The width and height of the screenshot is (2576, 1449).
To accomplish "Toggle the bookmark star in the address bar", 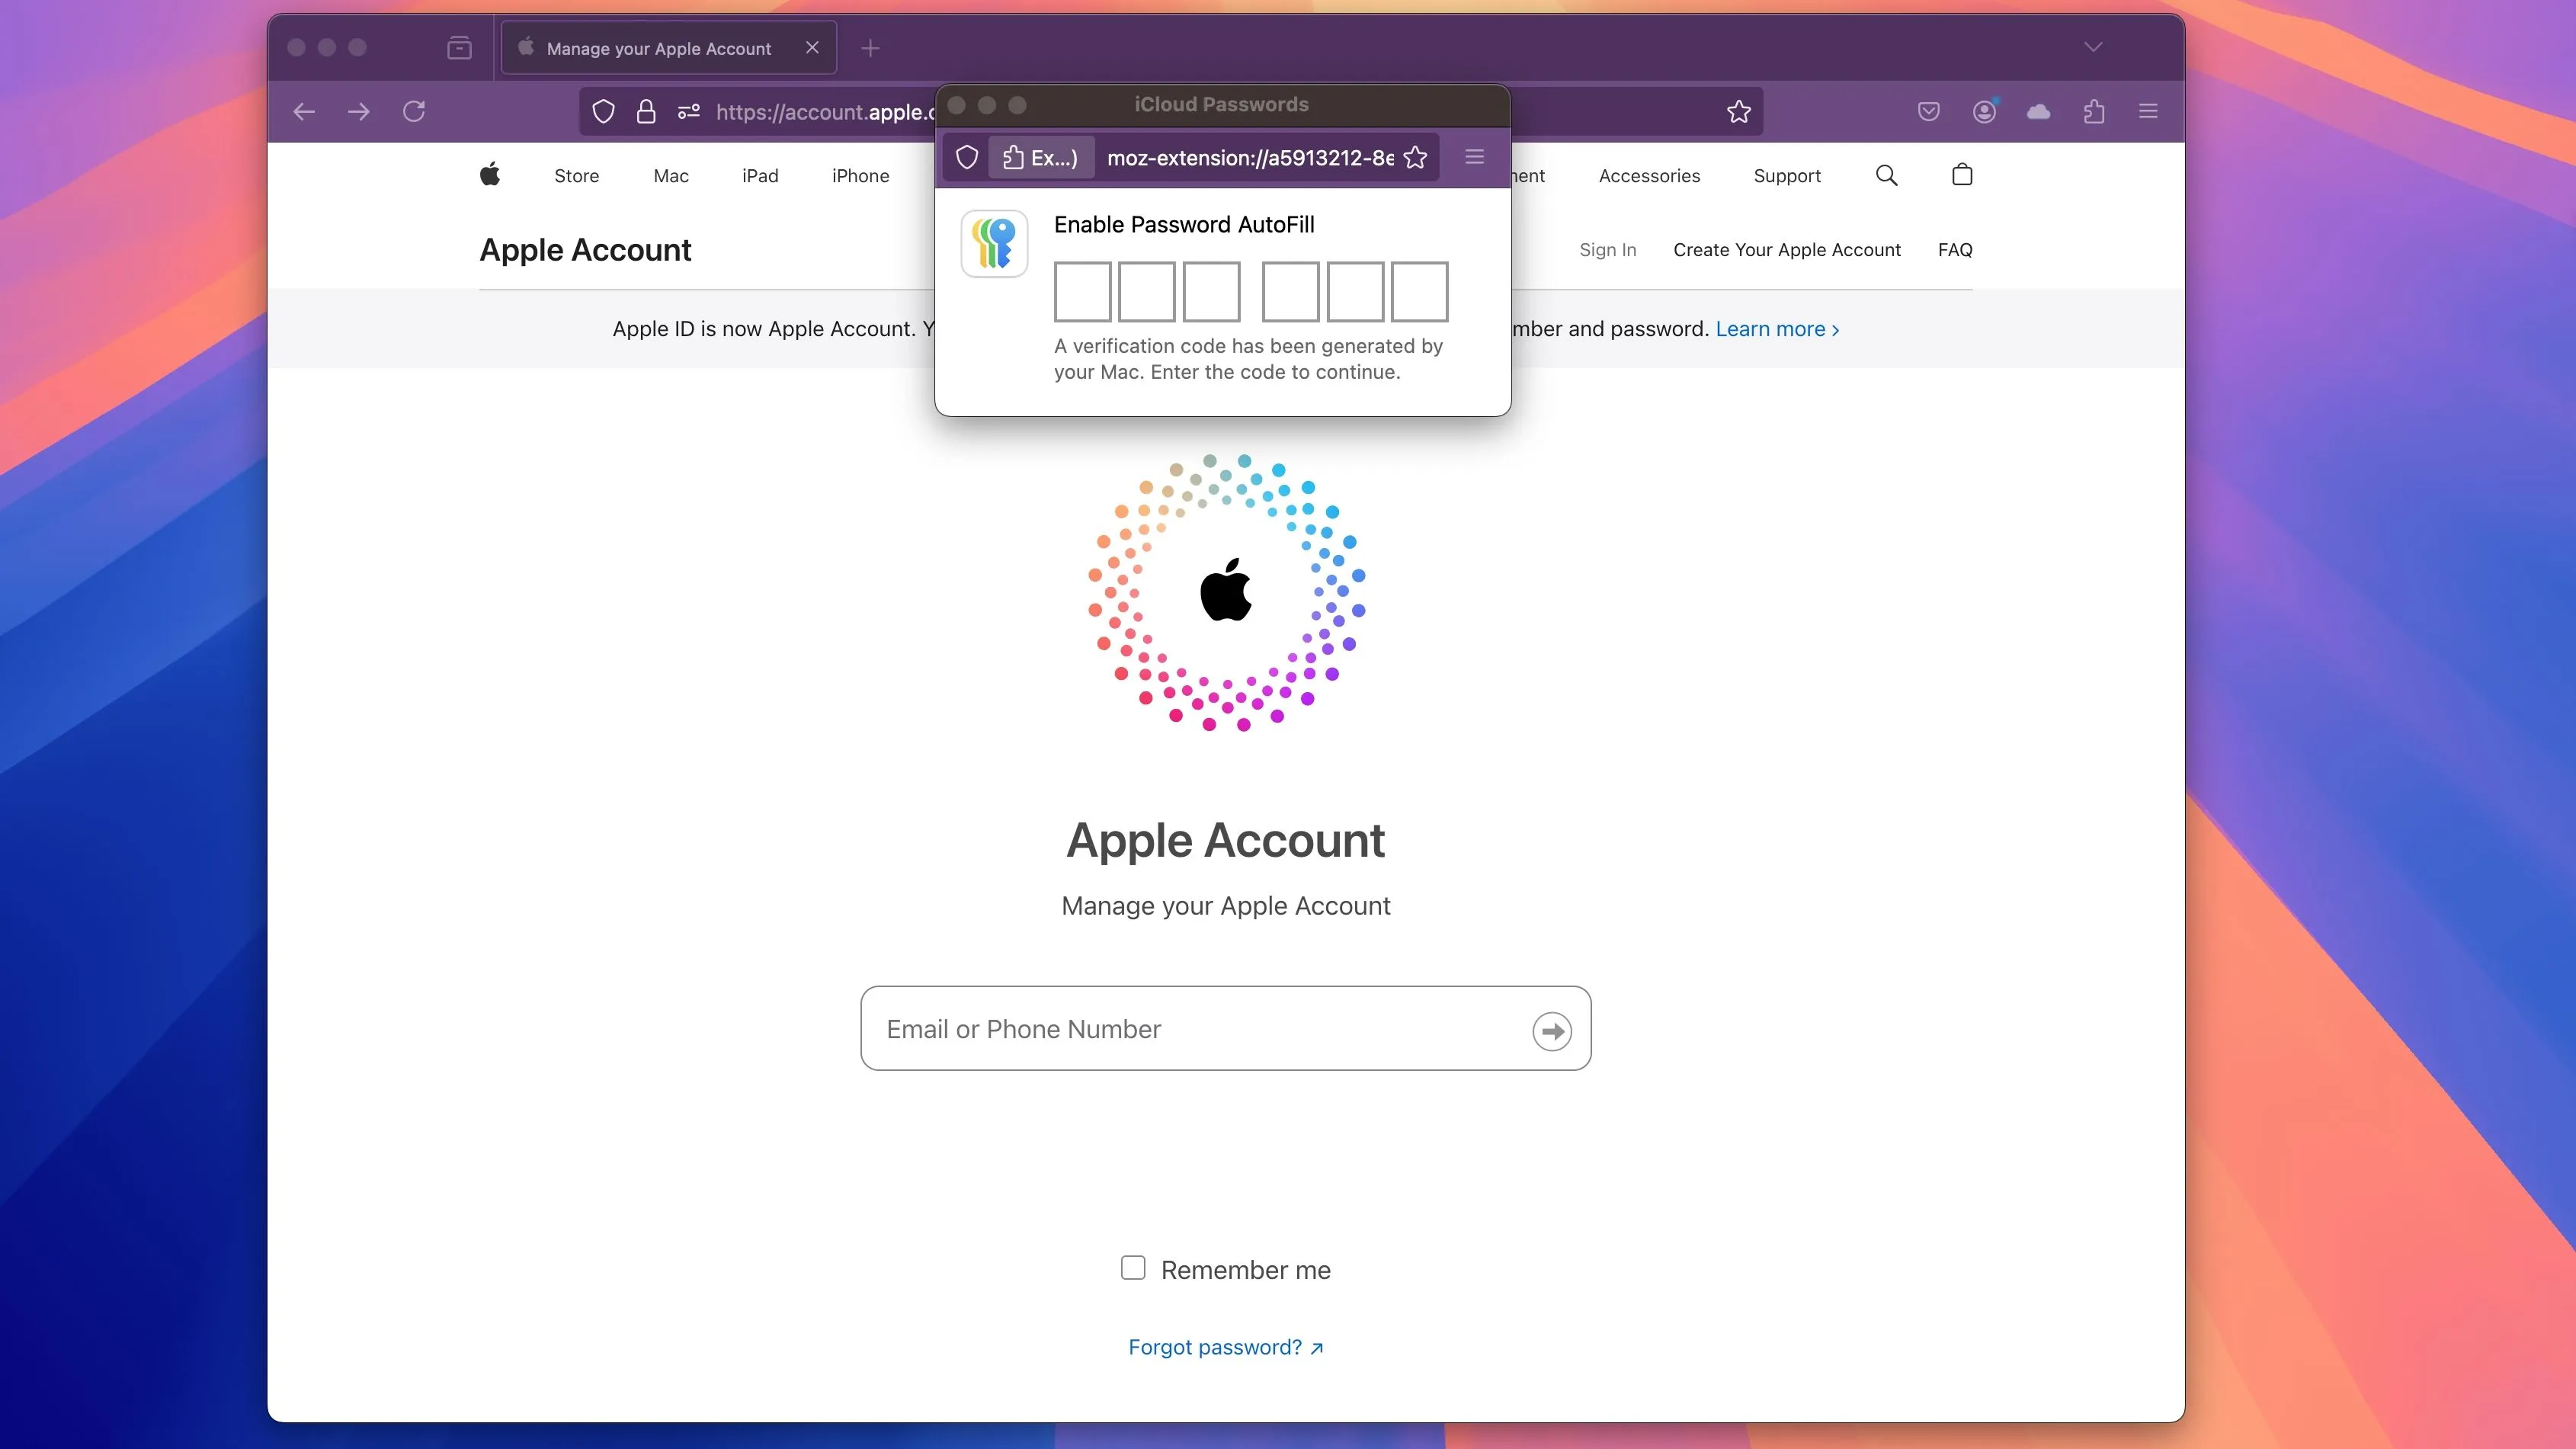I will click(1739, 111).
